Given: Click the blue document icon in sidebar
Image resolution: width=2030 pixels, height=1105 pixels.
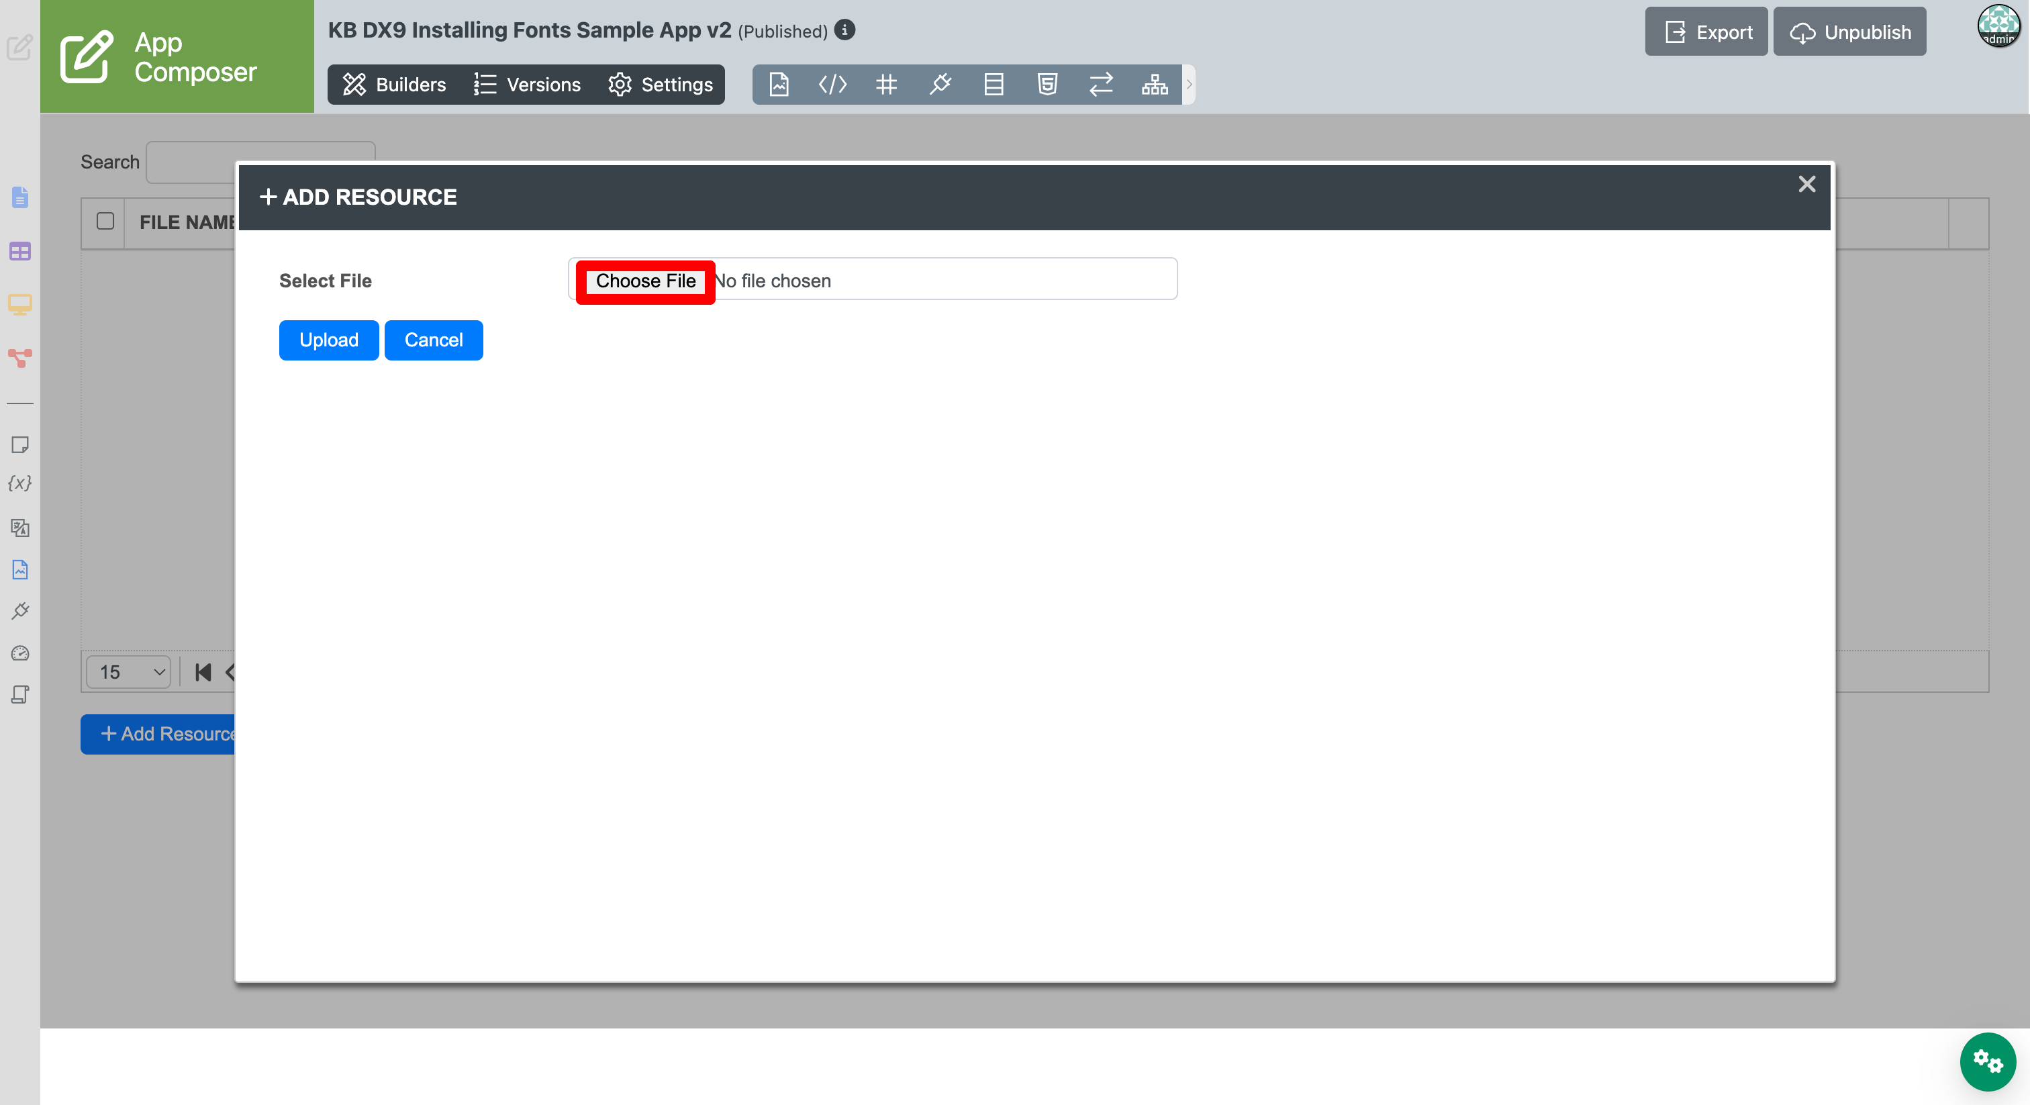Looking at the screenshot, I should (19, 197).
